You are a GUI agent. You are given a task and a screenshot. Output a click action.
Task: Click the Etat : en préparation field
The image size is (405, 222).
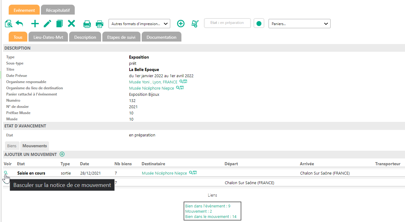click(227, 23)
